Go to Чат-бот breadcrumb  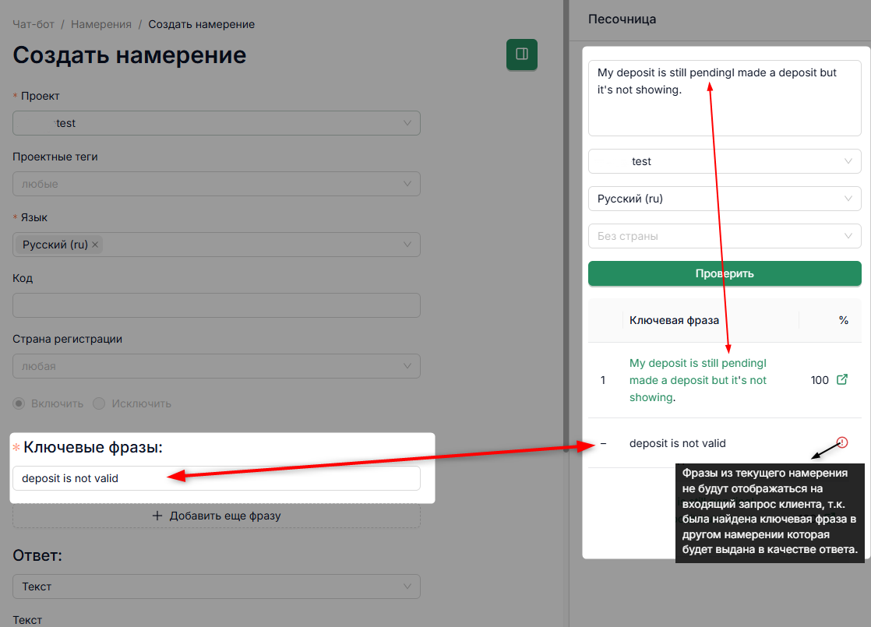click(x=33, y=24)
